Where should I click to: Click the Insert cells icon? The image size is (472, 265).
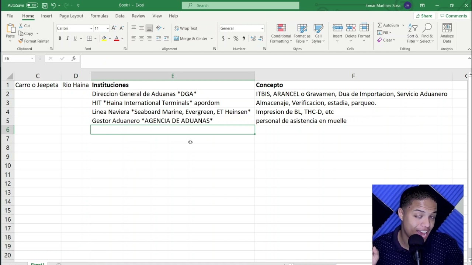[337, 28]
